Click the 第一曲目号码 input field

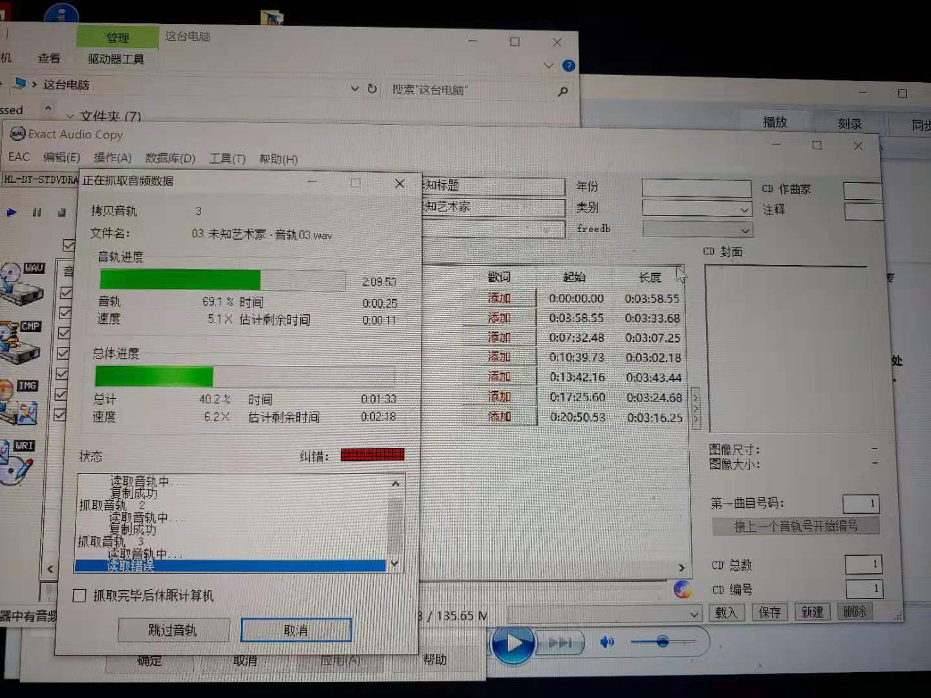(x=861, y=503)
